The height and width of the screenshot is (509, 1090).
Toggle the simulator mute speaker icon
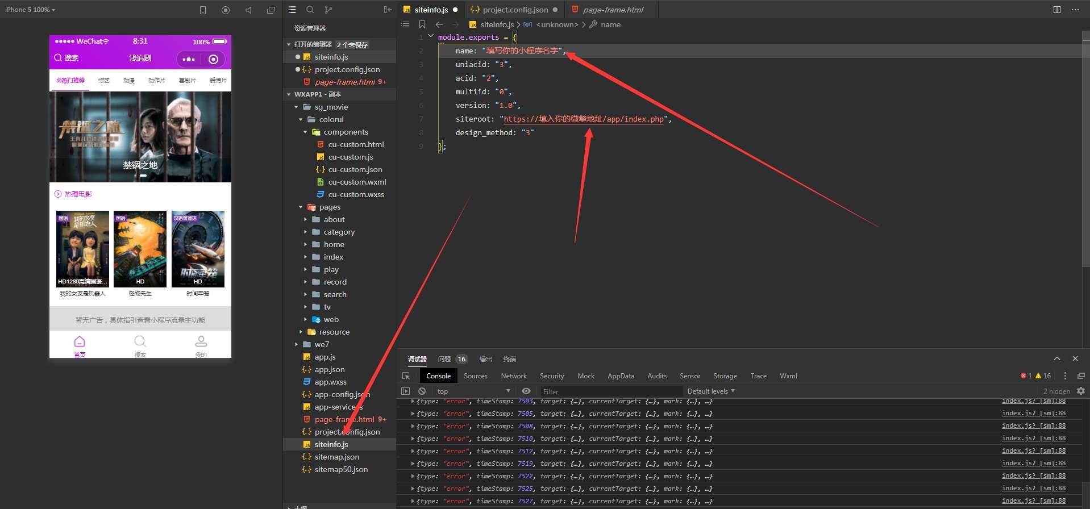pyautogui.click(x=248, y=10)
